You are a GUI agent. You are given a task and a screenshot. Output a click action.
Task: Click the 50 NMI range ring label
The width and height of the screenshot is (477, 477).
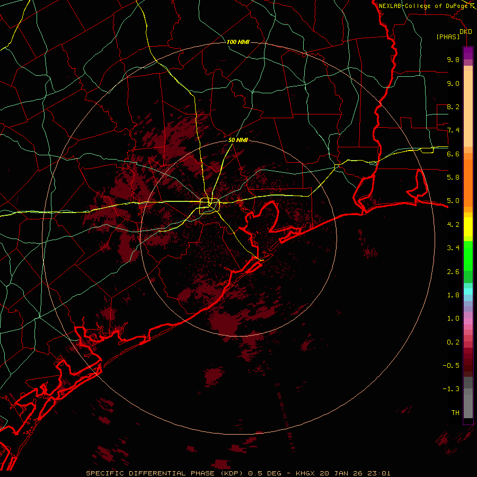pyautogui.click(x=238, y=140)
